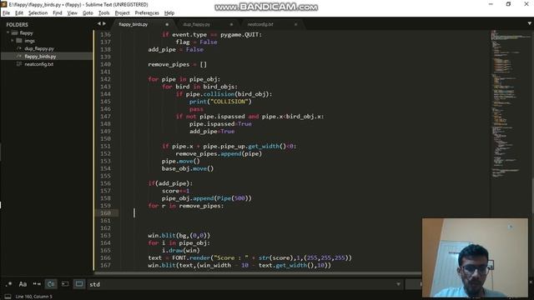Collapse the flappy folder tree arrow

[x=8, y=32]
